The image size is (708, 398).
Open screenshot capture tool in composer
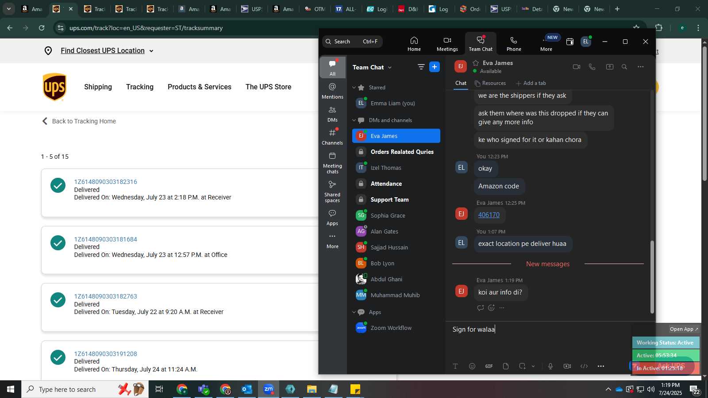click(522, 366)
